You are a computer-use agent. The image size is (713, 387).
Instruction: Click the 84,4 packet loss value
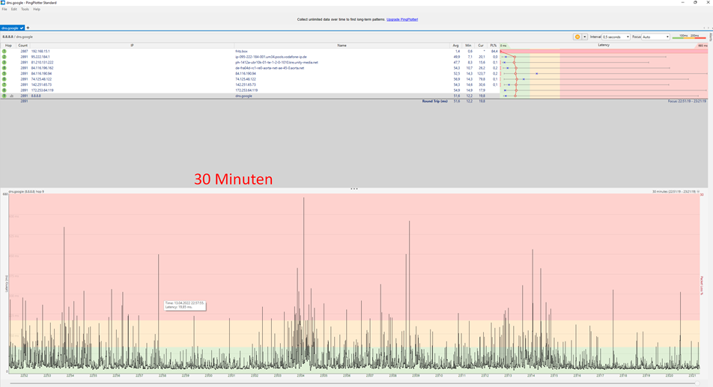(494, 52)
